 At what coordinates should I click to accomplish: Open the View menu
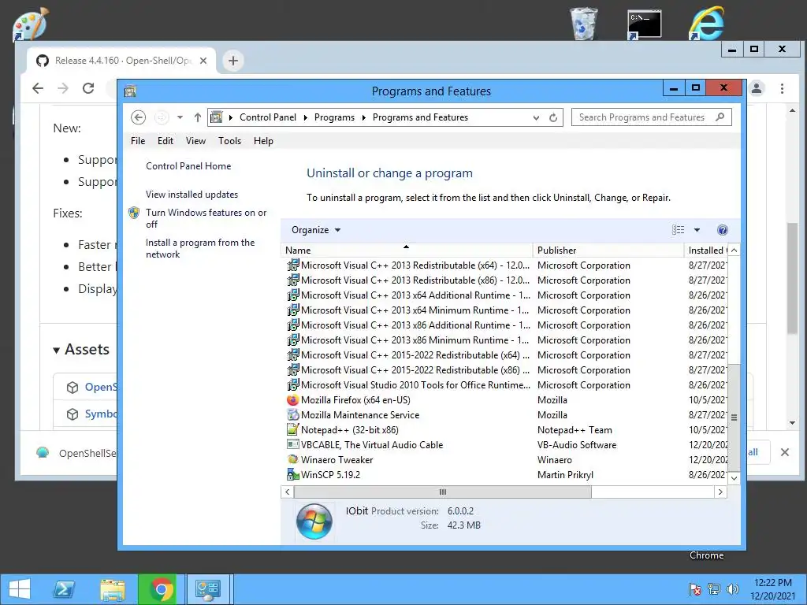coord(195,141)
